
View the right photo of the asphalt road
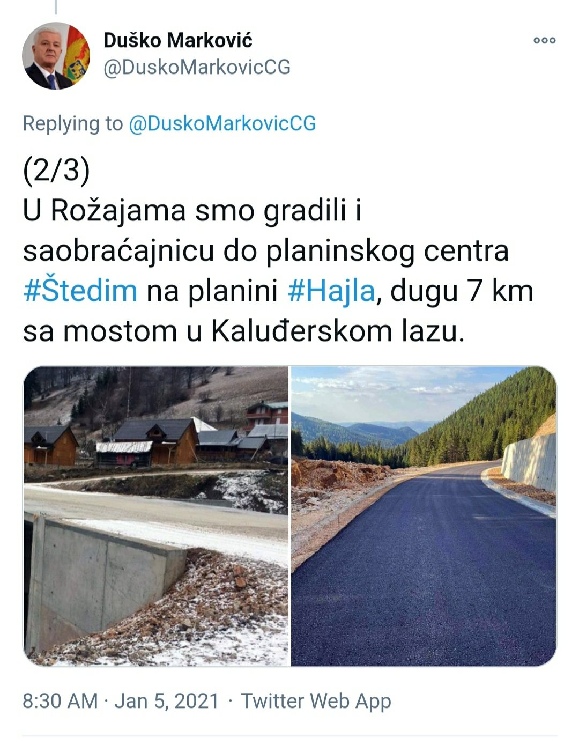point(424,516)
